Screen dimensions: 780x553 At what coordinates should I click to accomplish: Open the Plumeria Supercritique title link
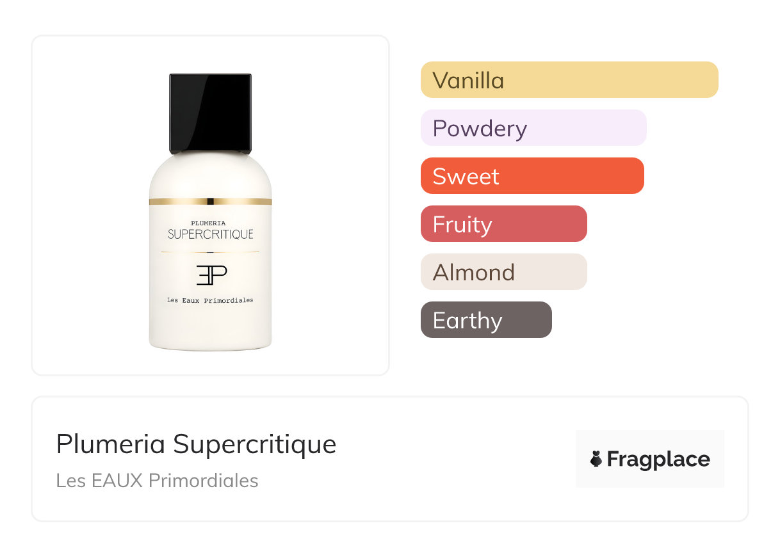click(196, 444)
